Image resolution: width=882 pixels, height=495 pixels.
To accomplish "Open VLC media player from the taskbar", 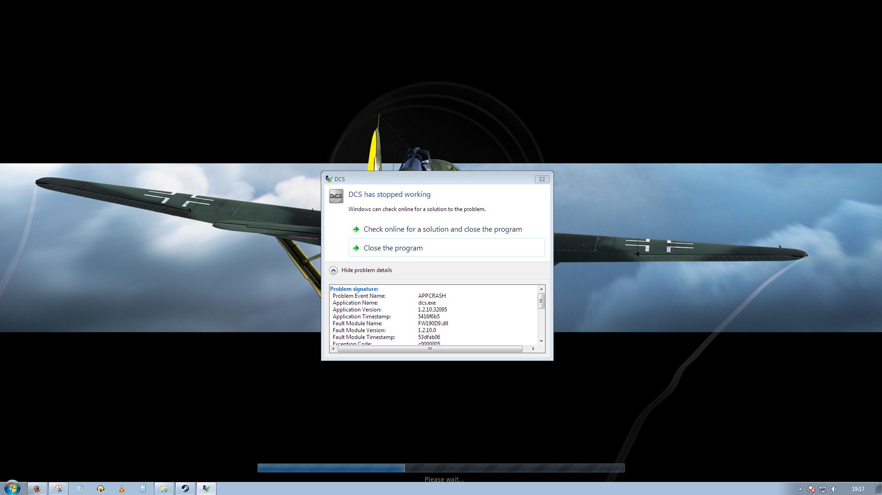I will (x=122, y=489).
